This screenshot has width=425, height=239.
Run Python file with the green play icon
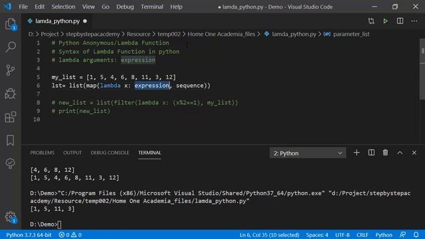(385, 21)
